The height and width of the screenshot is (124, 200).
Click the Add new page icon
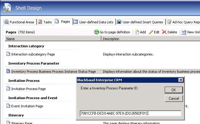click(137, 32)
